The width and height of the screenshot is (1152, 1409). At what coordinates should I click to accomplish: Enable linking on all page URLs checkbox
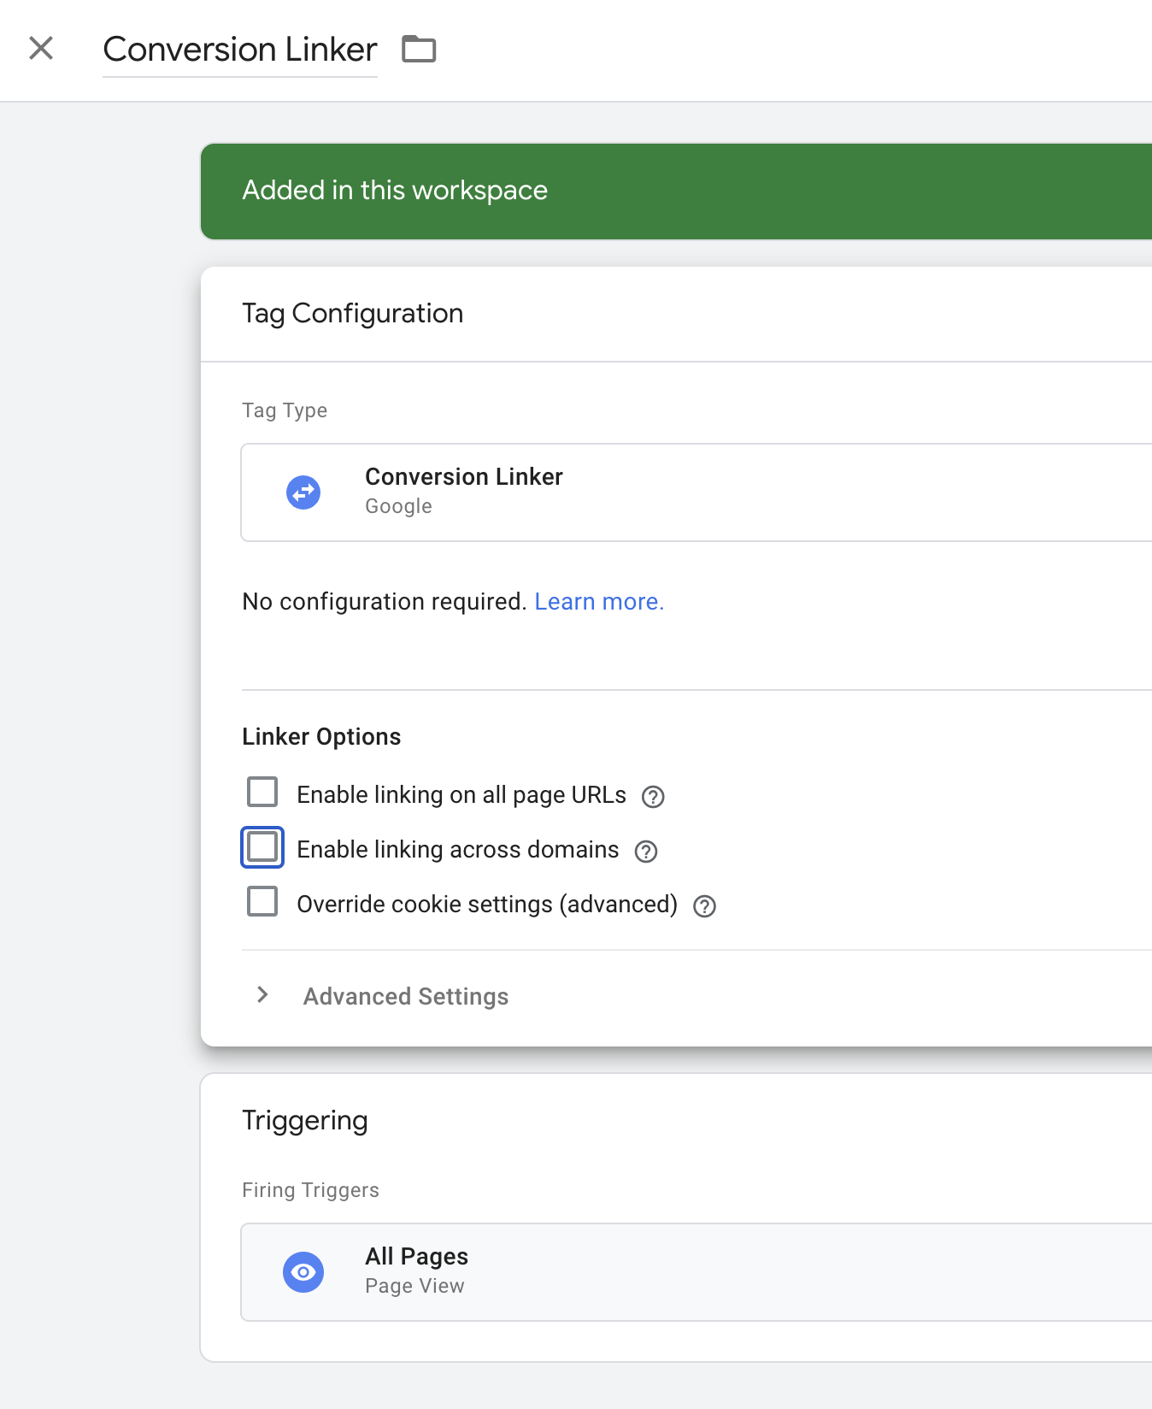(262, 792)
